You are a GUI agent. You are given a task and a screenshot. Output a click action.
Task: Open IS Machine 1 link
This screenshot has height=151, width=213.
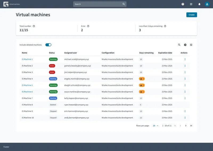pos(27,59)
